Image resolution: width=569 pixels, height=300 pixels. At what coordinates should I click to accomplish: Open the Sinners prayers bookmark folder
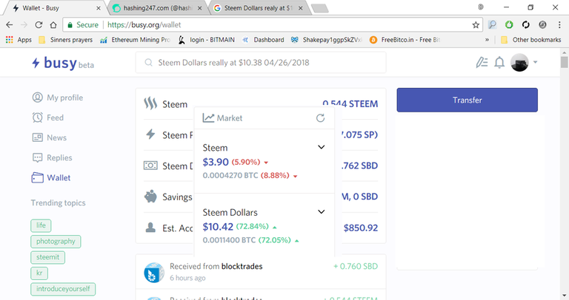(66, 39)
